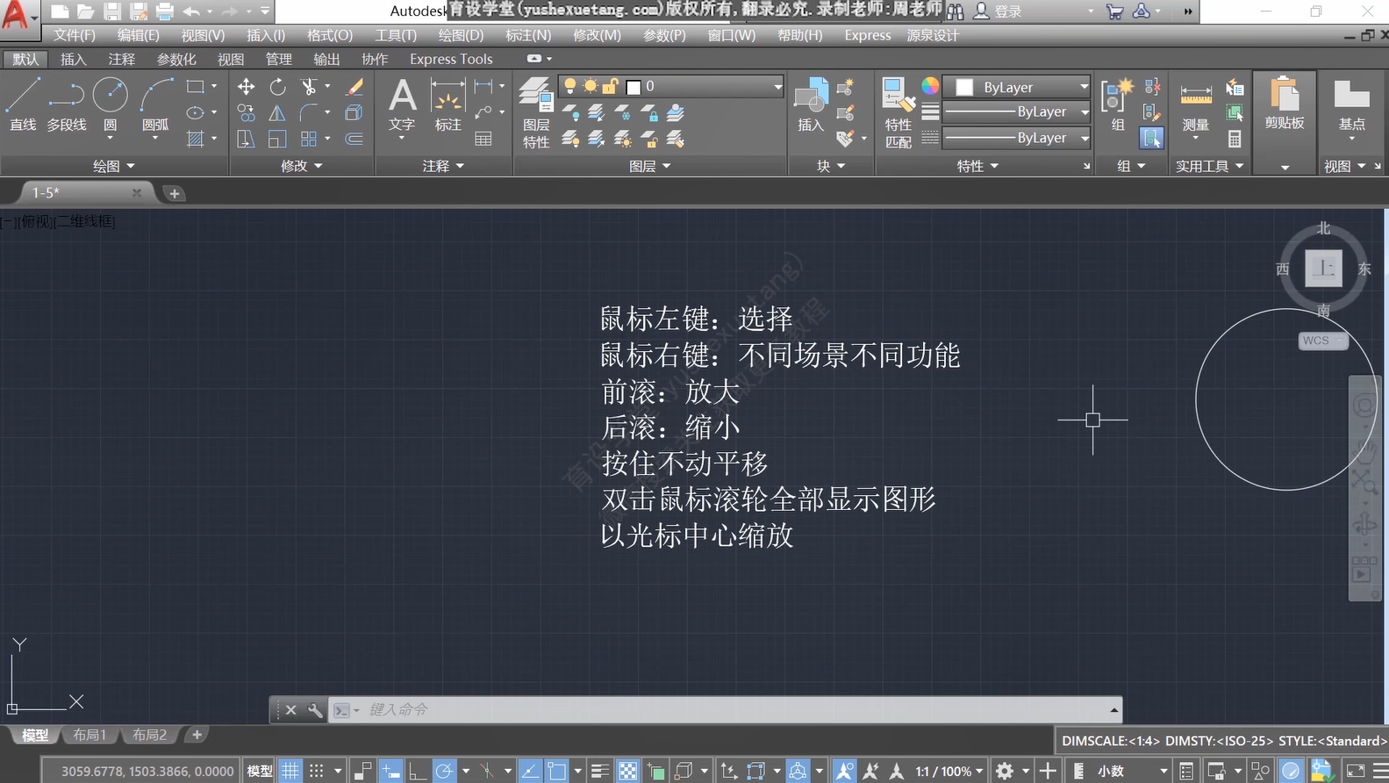The image size is (1389, 783).
Task: Expand the 图层 (Layers) panel
Action: pyautogui.click(x=650, y=166)
